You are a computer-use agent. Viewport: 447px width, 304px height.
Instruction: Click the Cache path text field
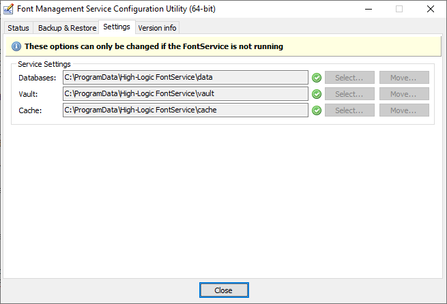coord(185,110)
